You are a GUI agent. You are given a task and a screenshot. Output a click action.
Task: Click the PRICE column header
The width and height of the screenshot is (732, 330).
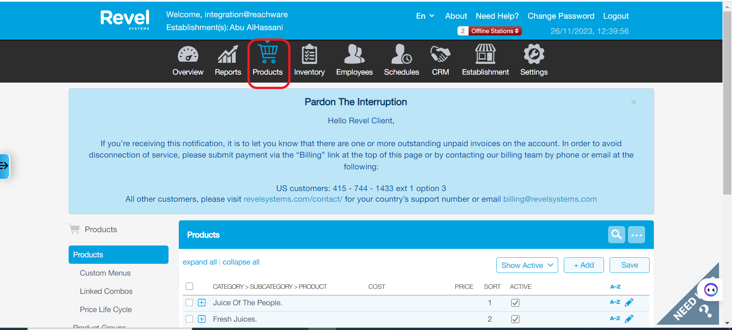(x=464, y=287)
